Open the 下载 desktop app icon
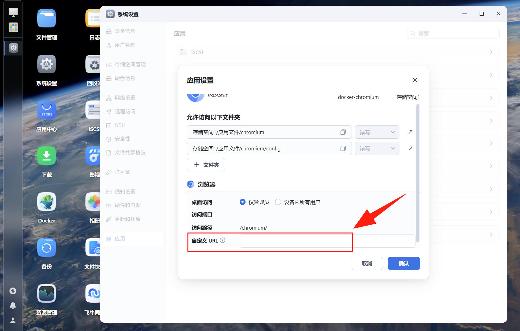The height and width of the screenshot is (331, 520). pos(47,156)
